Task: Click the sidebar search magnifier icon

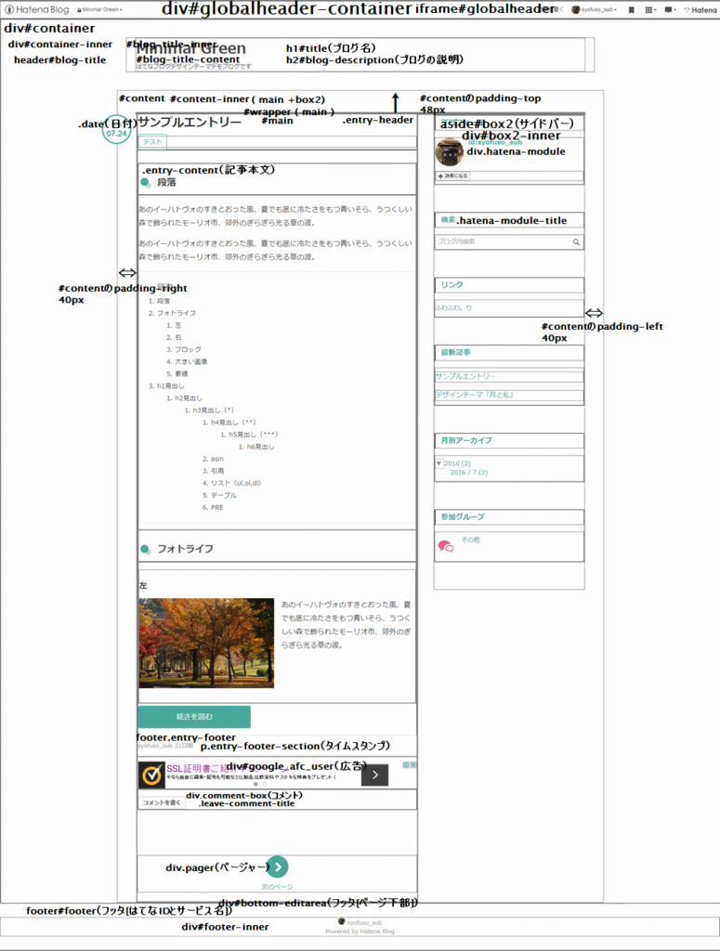Action: click(576, 242)
